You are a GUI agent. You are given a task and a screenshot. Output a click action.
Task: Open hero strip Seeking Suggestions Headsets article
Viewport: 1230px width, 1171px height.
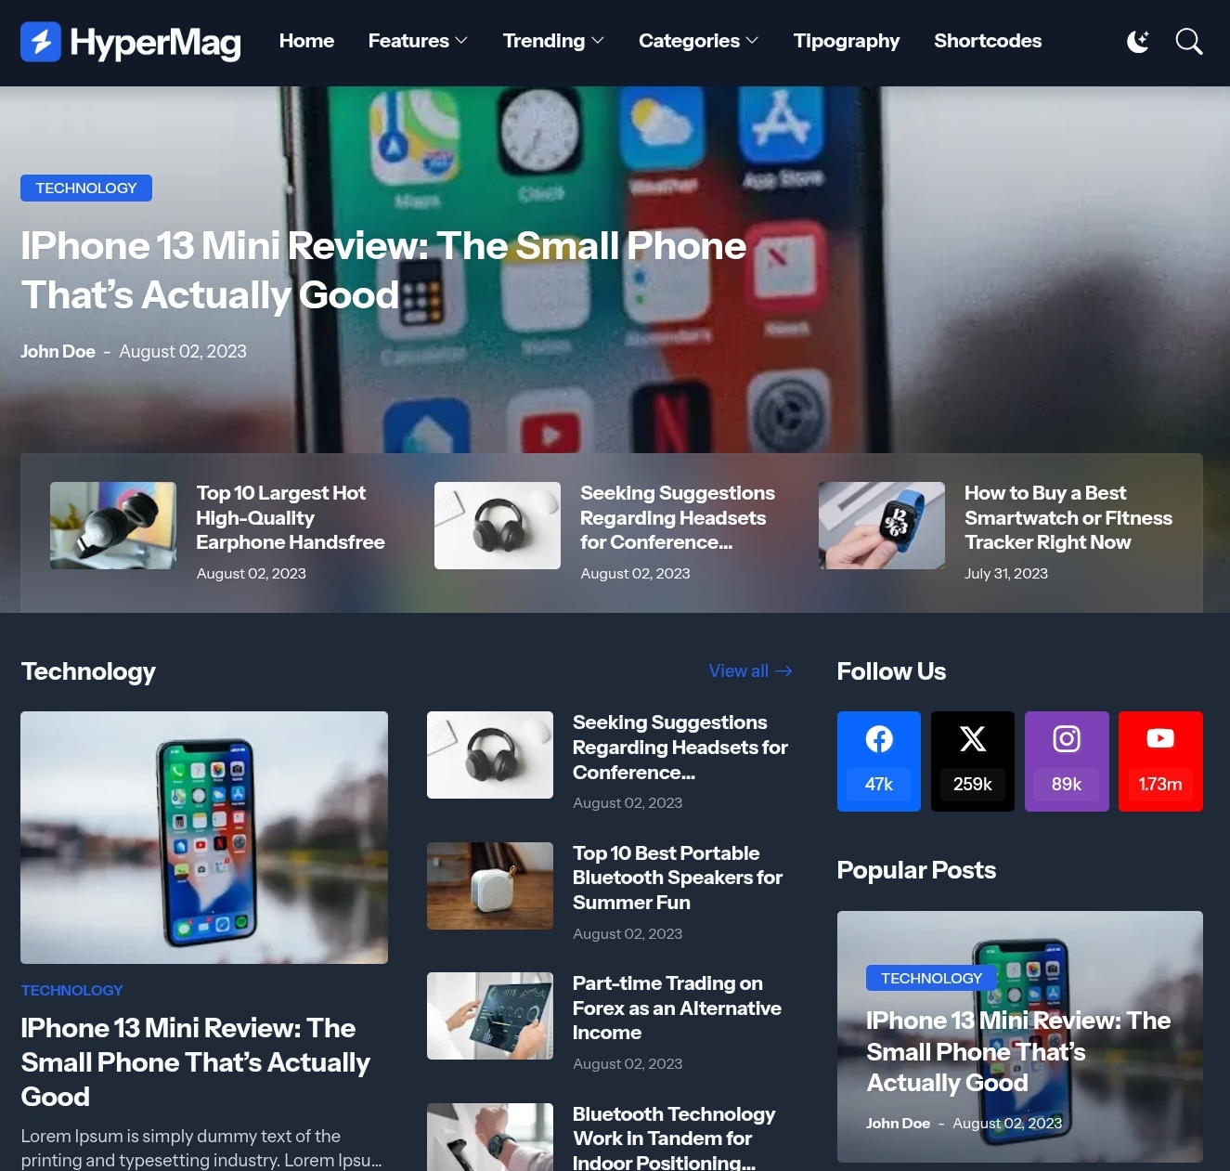[678, 517]
